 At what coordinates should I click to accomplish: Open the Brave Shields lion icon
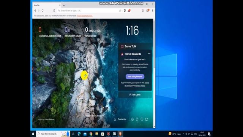tap(125, 11)
